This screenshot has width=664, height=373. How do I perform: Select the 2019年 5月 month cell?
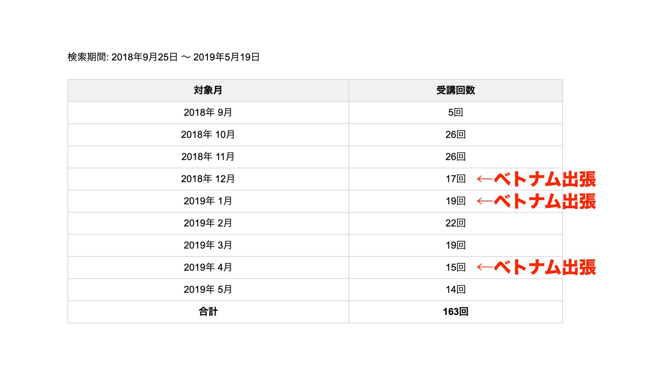tap(208, 289)
